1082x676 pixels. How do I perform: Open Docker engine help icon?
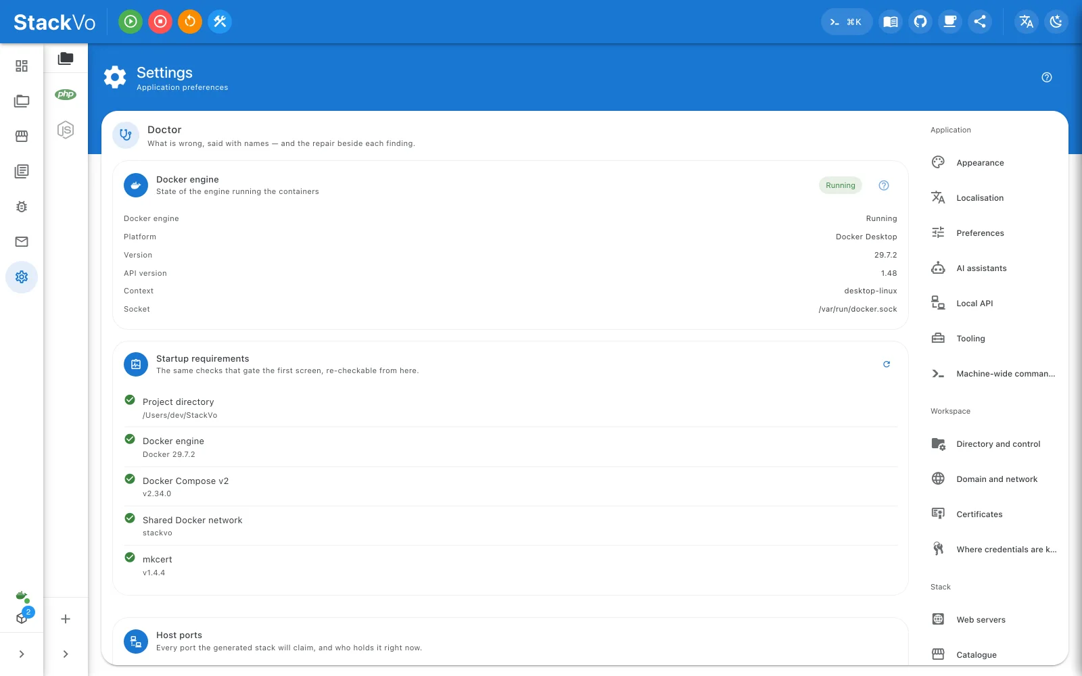(x=884, y=185)
